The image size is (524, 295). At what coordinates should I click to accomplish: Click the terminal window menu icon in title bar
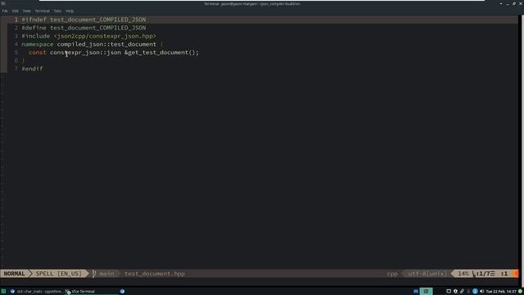[3, 3]
